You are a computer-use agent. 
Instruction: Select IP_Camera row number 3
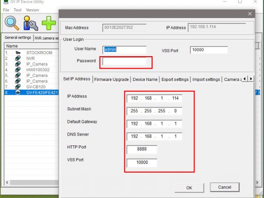[31, 64]
